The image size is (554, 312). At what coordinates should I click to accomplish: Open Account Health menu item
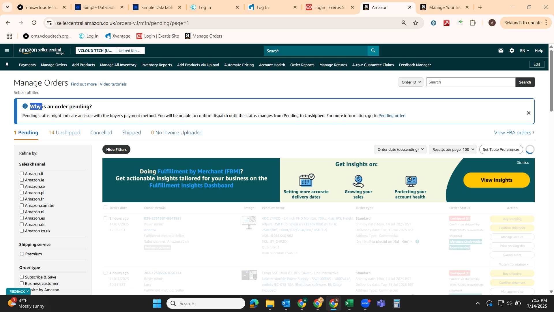(272, 65)
